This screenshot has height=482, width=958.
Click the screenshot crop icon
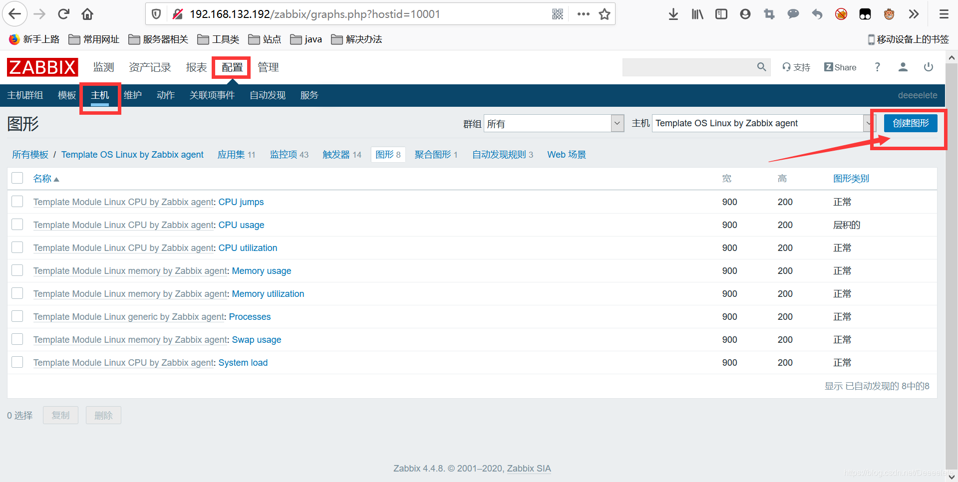[769, 14]
